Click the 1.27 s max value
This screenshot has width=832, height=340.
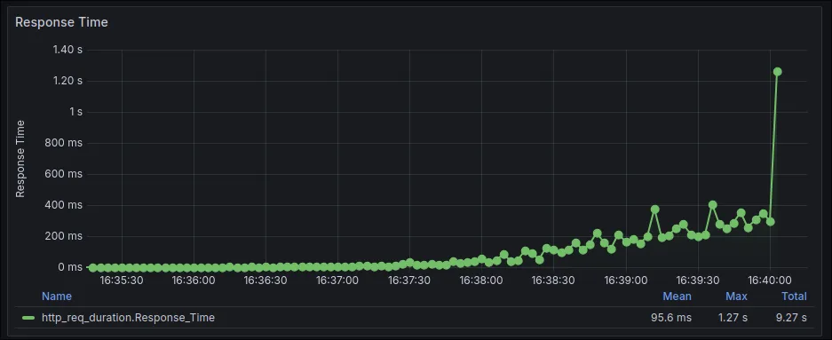[733, 318]
